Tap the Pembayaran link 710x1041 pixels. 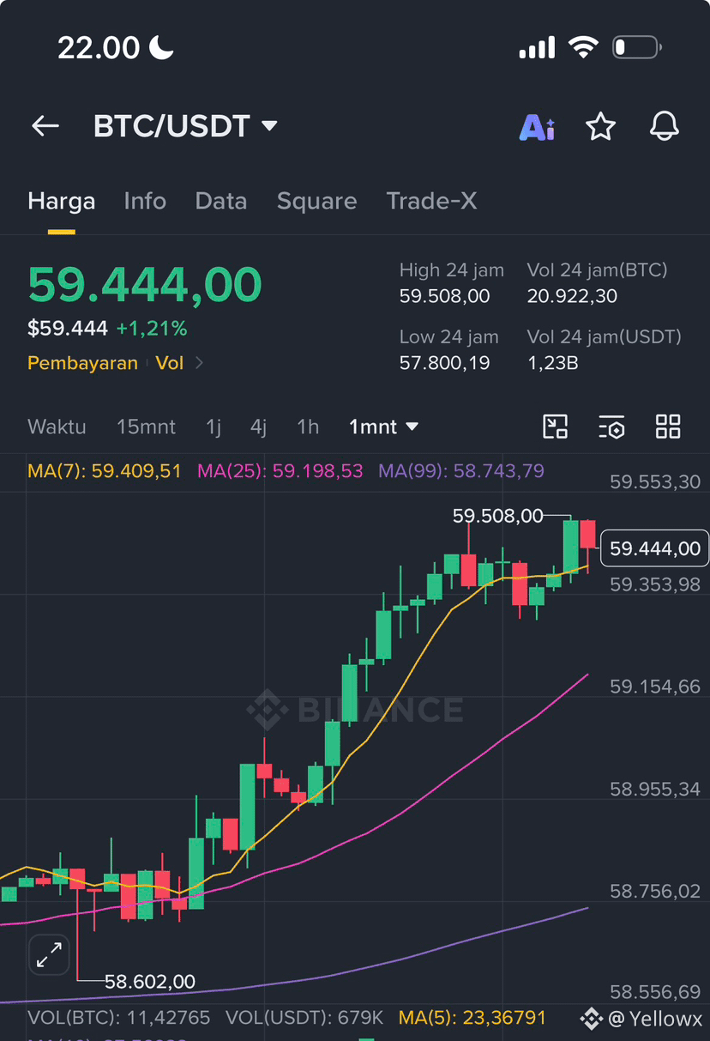pos(82,363)
